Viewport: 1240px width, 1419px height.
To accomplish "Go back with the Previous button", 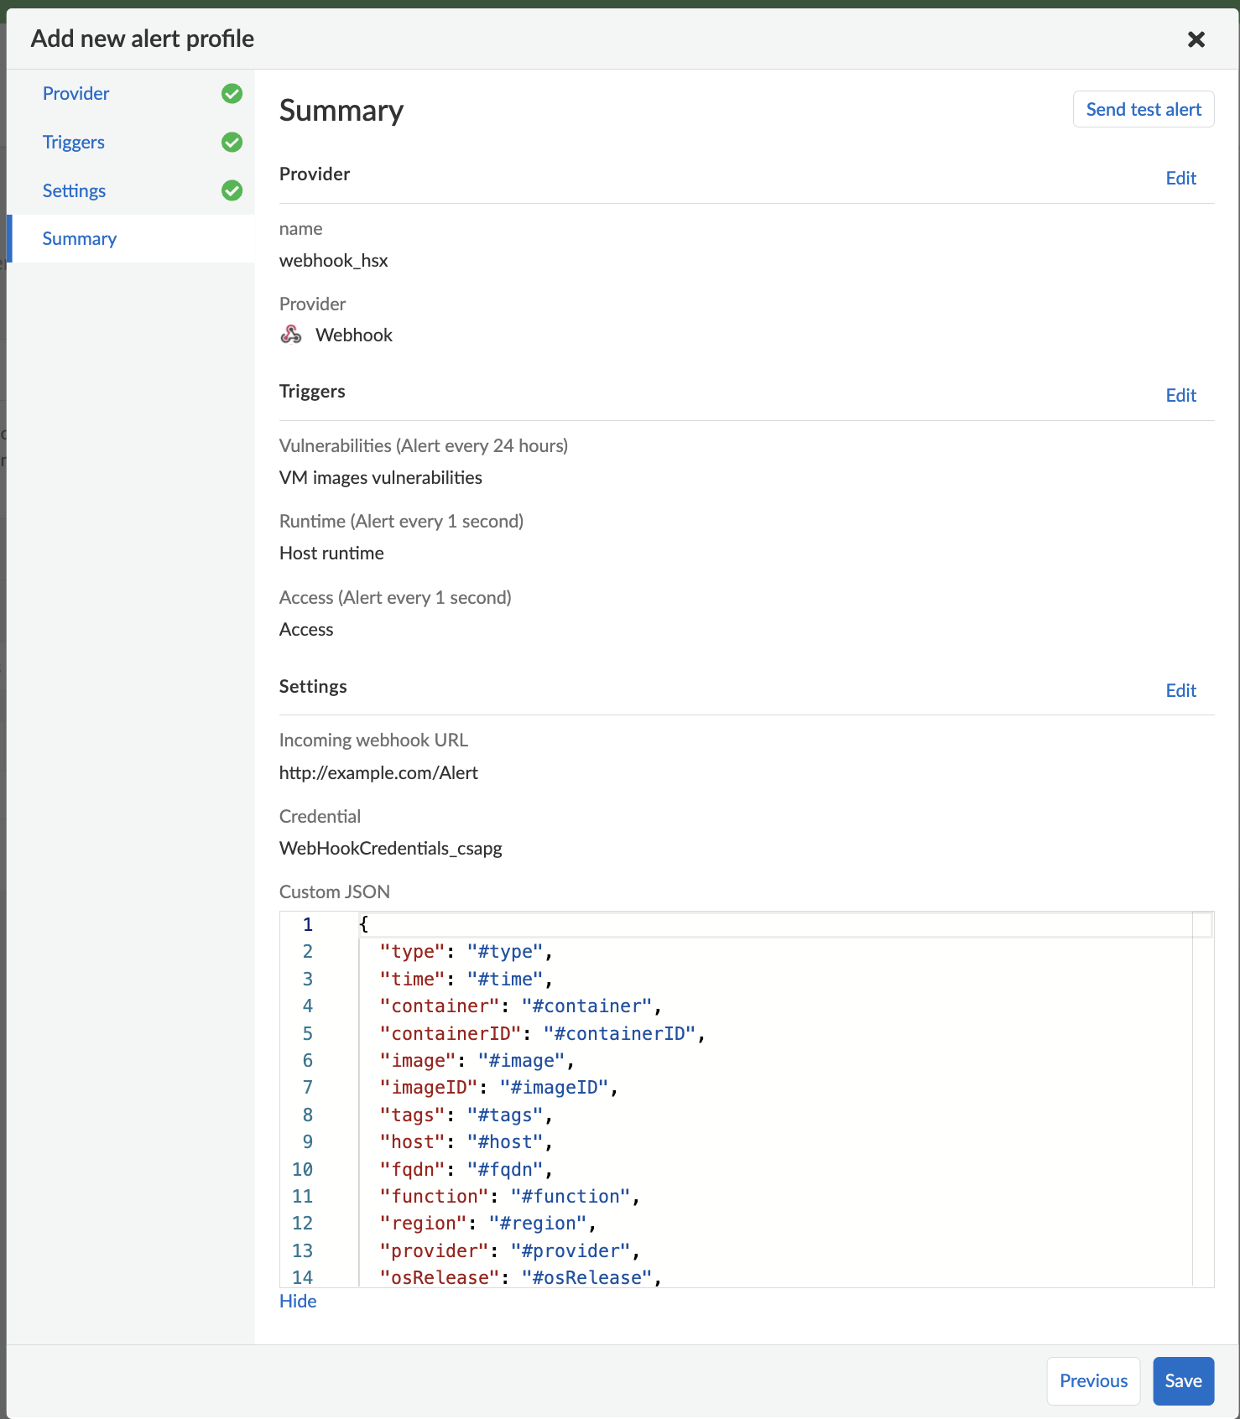I will 1093,1380.
